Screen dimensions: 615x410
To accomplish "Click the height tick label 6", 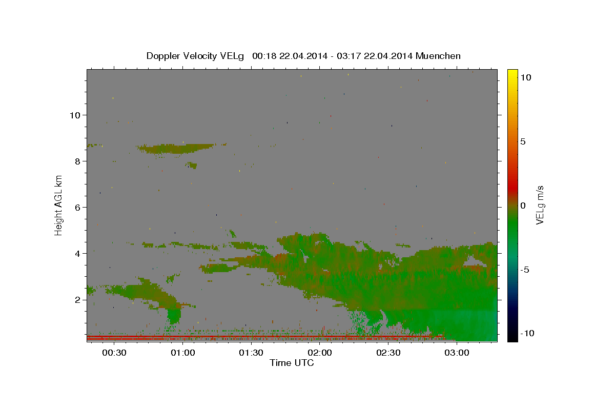I will [77, 208].
